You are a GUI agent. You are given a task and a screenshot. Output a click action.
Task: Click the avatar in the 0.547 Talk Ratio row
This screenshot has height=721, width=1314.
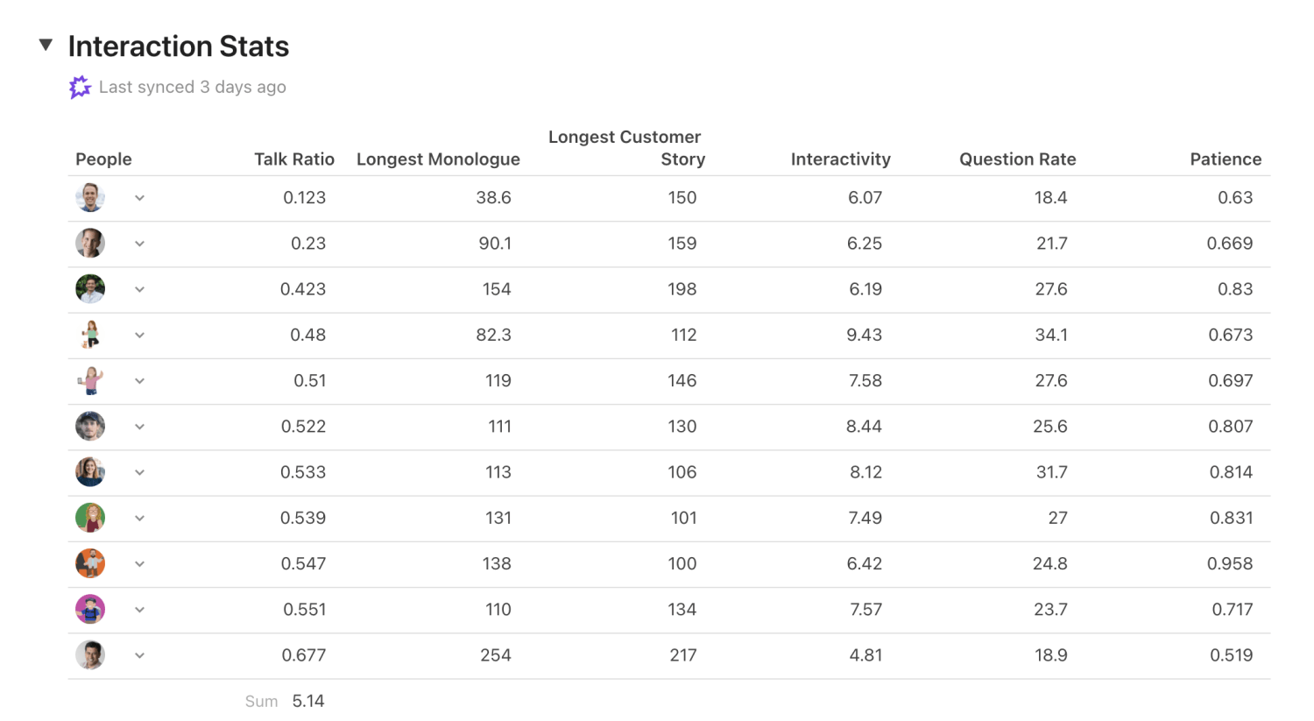[x=90, y=563]
